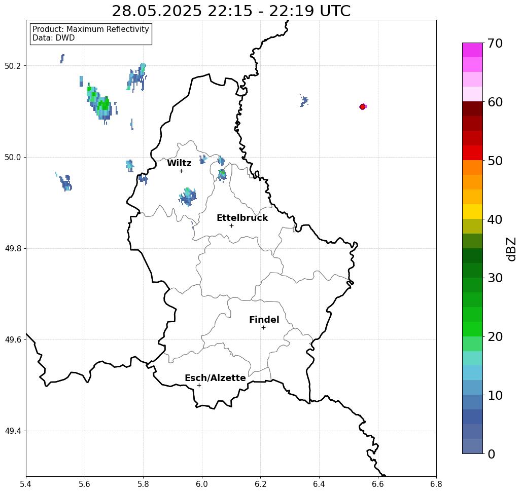The width and height of the screenshot is (522, 493).
Task: Click the cross marker below Wiltz
Action: [x=182, y=171]
